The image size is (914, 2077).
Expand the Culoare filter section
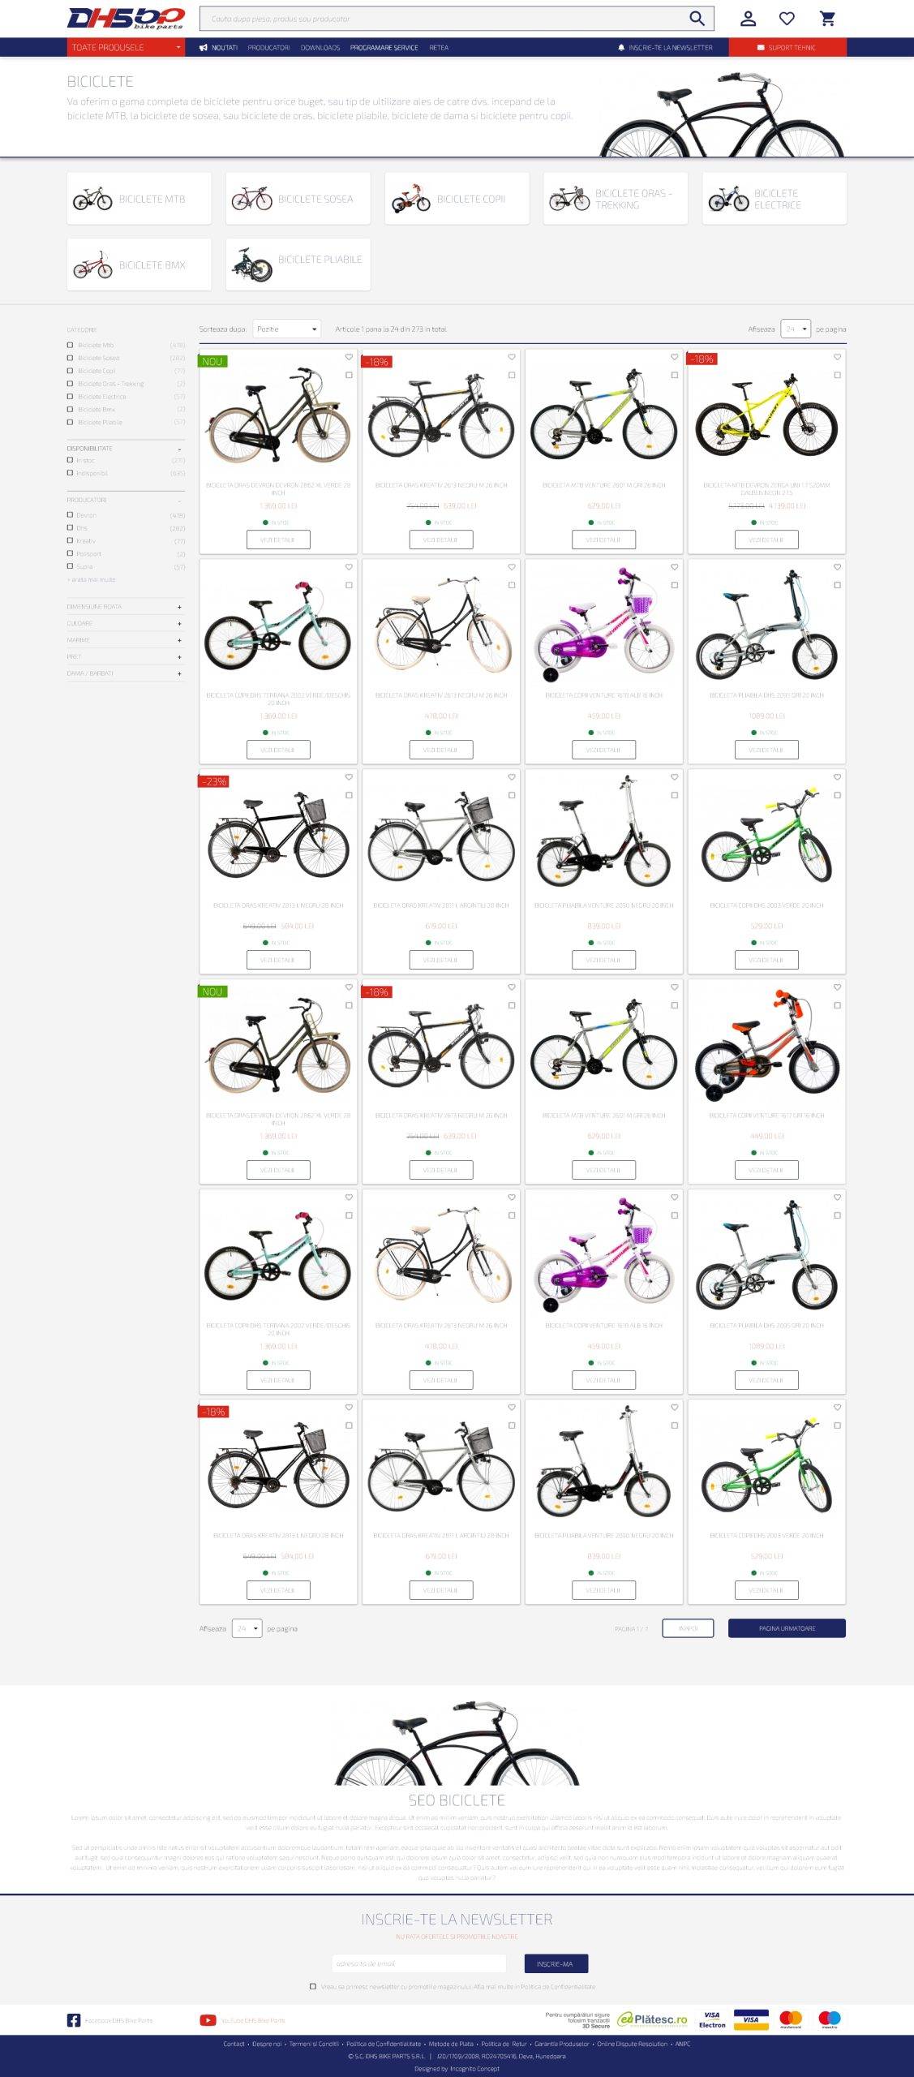[x=126, y=623]
